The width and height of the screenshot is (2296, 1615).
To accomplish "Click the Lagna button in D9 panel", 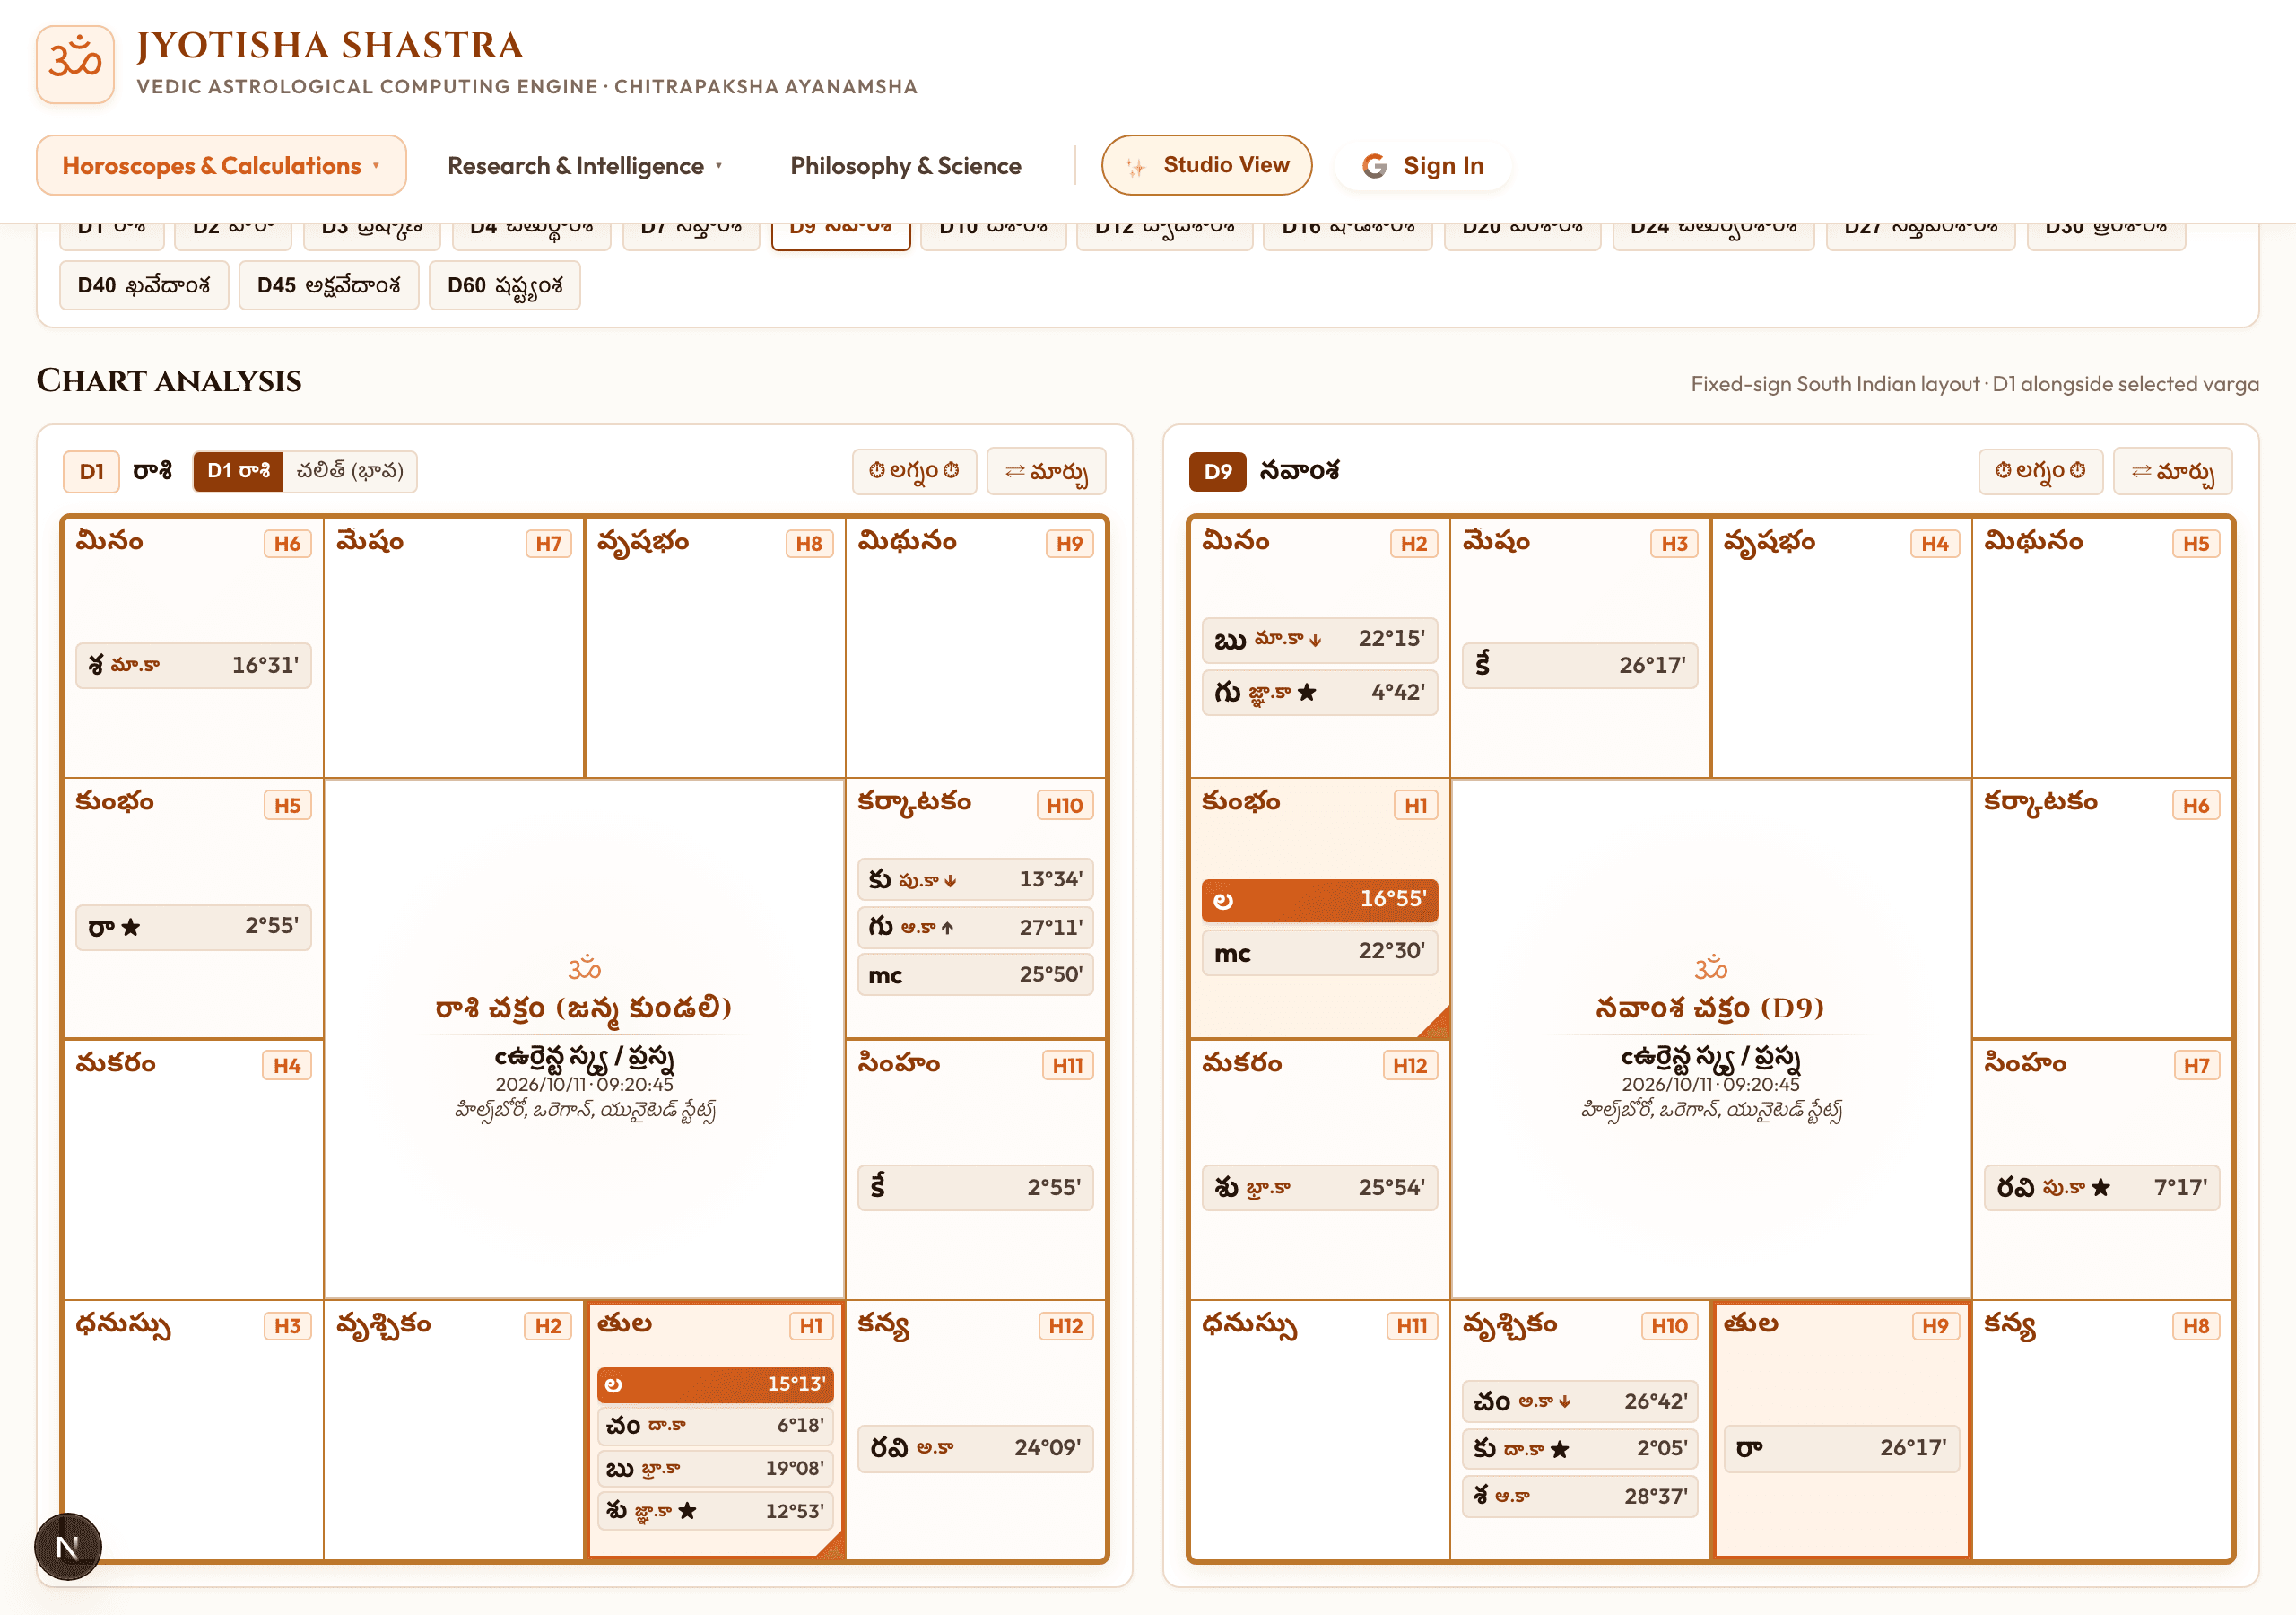I will click(2041, 471).
